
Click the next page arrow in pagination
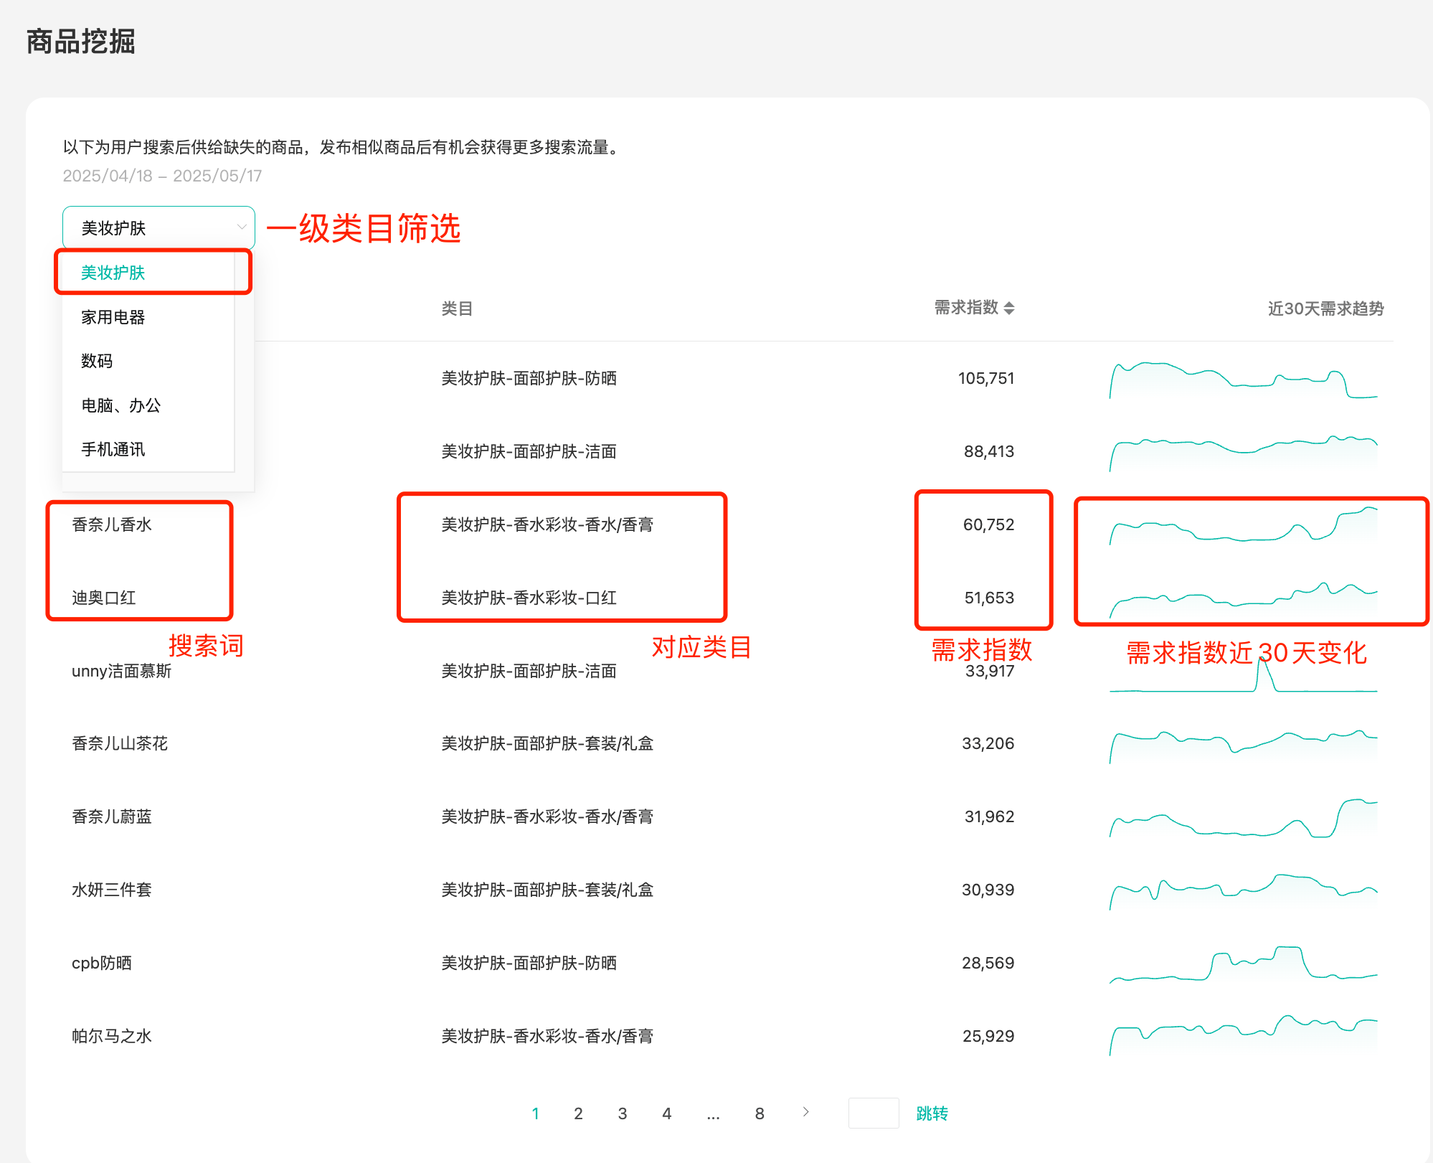pos(805,1112)
